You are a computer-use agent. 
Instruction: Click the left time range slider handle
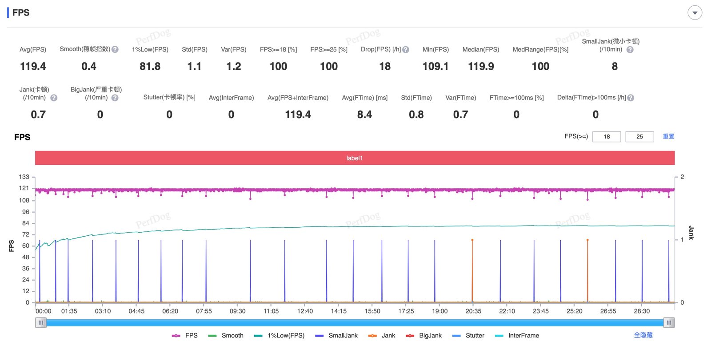coord(41,323)
